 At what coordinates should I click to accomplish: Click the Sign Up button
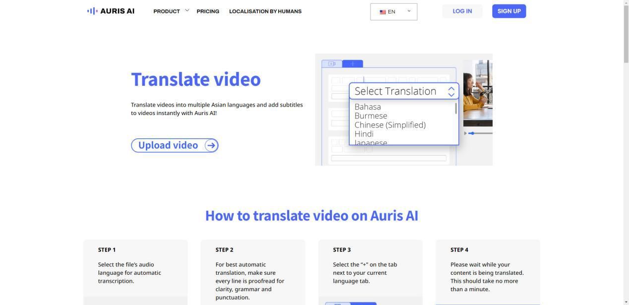coord(509,11)
